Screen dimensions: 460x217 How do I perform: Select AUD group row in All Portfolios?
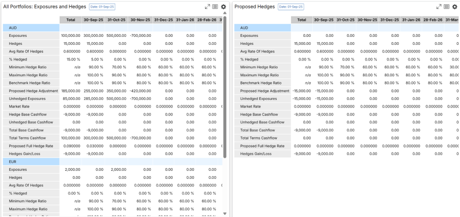point(113,28)
